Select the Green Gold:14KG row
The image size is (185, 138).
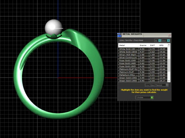point(143,81)
